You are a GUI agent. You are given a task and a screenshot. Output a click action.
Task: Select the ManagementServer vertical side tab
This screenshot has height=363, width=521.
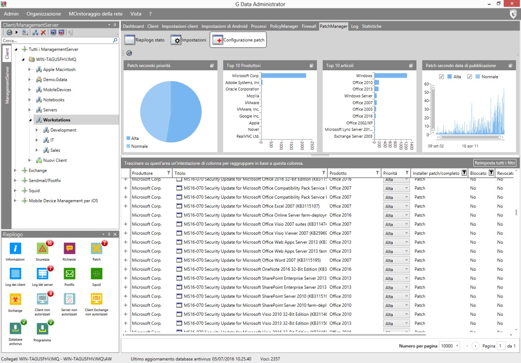[7, 85]
